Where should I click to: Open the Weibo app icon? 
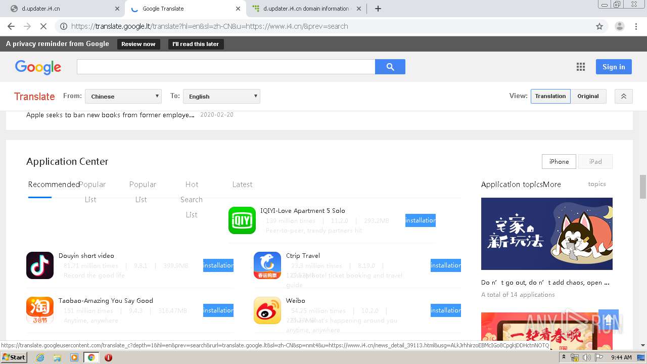click(x=267, y=310)
